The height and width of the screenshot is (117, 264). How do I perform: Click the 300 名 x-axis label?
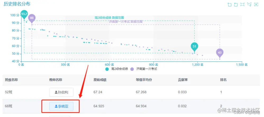pyautogui.click(x=65, y=64)
